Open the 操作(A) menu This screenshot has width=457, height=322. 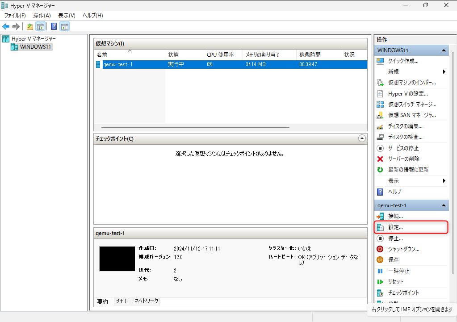point(42,16)
